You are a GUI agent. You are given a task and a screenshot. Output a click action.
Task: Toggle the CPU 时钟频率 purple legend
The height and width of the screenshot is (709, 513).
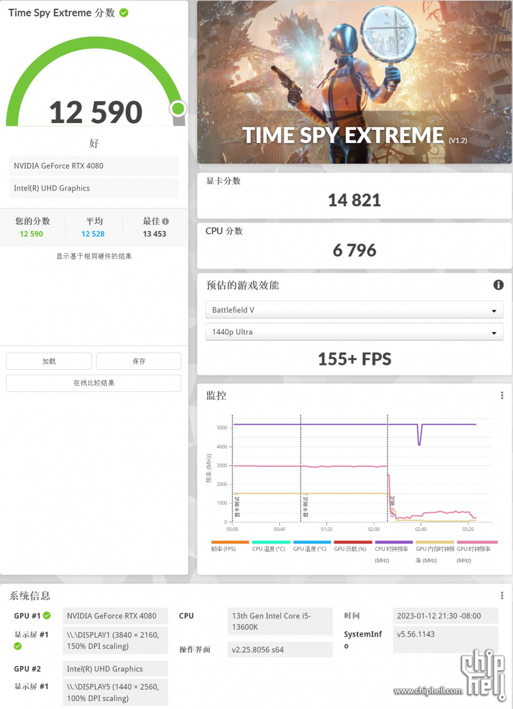point(394,542)
